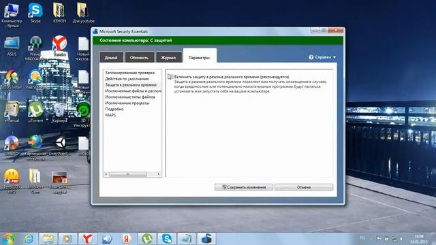Click the speaker app taskbar icon
The height and width of the screenshot is (245, 436).
[x=107, y=239]
